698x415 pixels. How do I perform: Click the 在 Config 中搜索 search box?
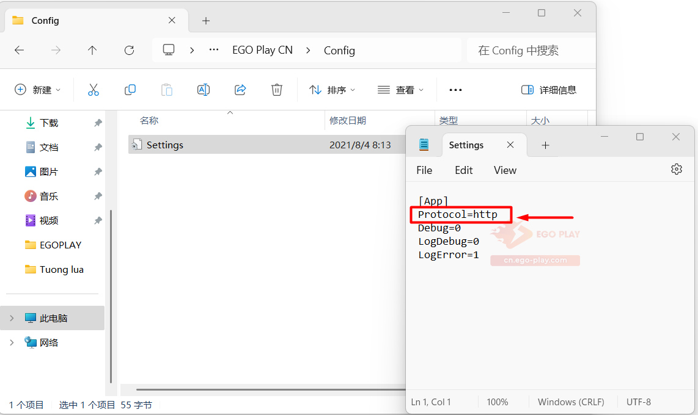tap(531, 50)
